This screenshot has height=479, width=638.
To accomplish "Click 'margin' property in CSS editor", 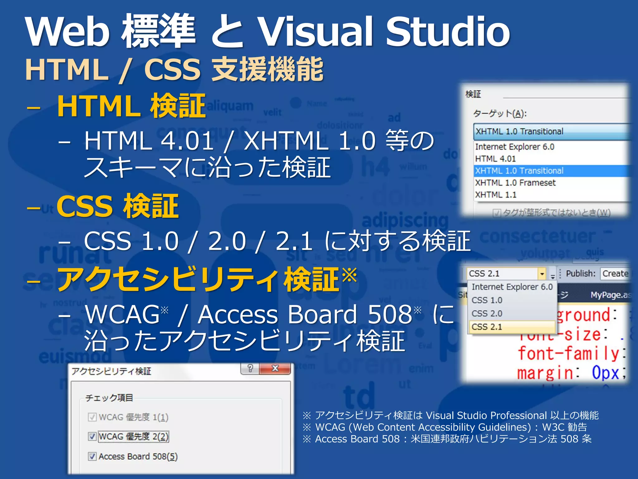I will 545,373.
